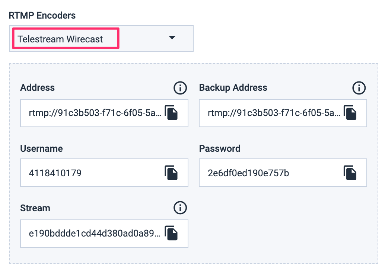Copy the Stream key

click(x=171, y=233)
